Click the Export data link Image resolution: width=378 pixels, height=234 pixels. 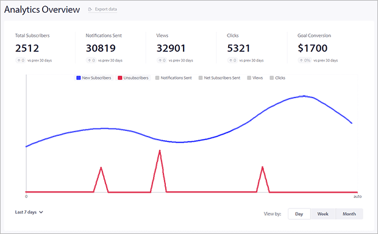point(102,9)
